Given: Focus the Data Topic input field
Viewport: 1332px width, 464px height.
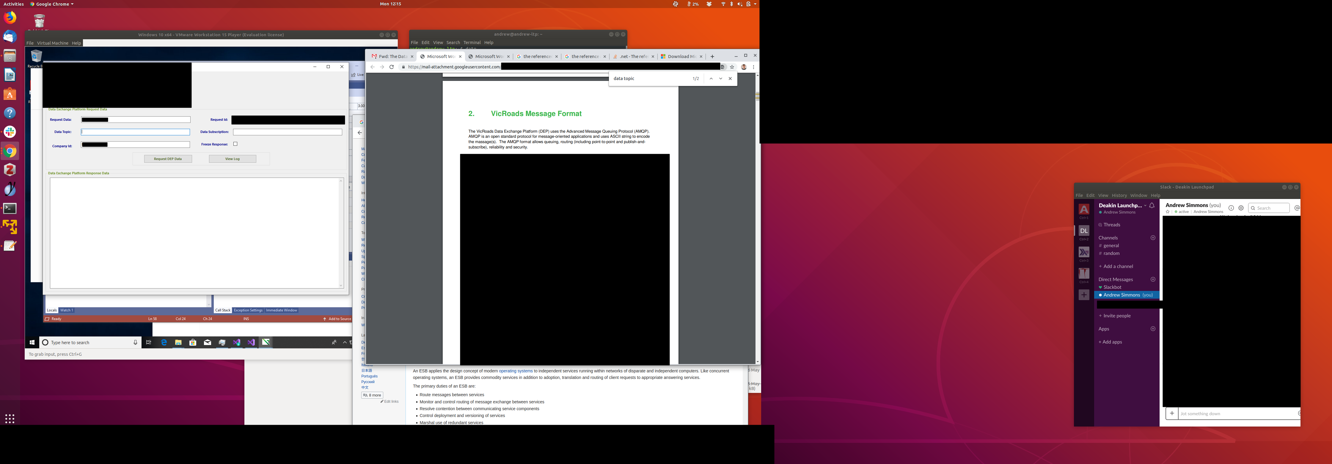Looking at the screenshot, I should (x=136, y=132).
